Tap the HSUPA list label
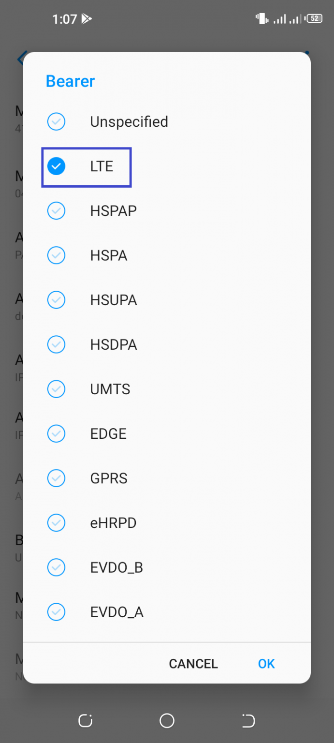 click(x=114, y=300)
